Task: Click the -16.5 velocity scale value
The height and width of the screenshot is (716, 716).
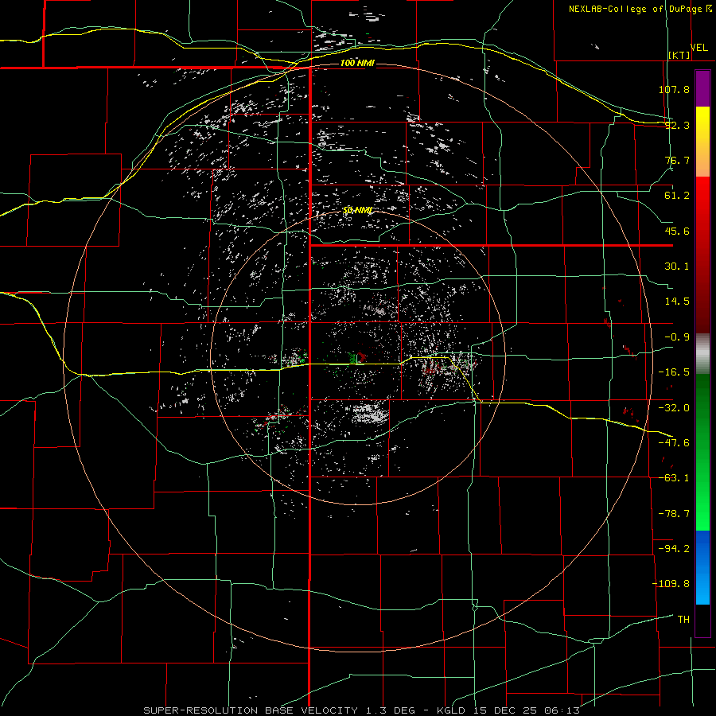Action: coord(674,372)
